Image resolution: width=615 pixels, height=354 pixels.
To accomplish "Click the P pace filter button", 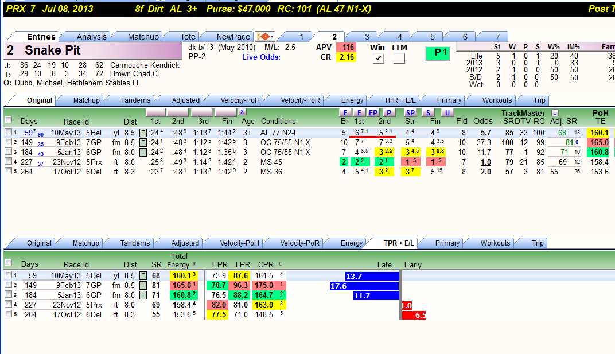I will pyautogui.click(x=389, y=112).
